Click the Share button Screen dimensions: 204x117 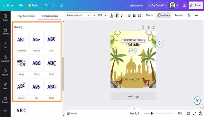tap(195, 5)
